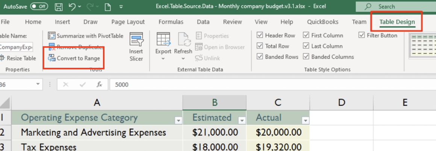This screenshot has width=436, height=151.
Task: Click Insert Slicer icon
Action: (136, 46)
